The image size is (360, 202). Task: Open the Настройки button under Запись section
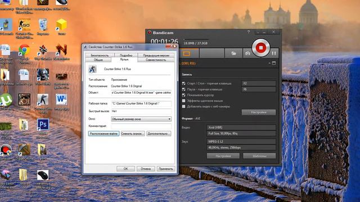(x=259, y=112)
